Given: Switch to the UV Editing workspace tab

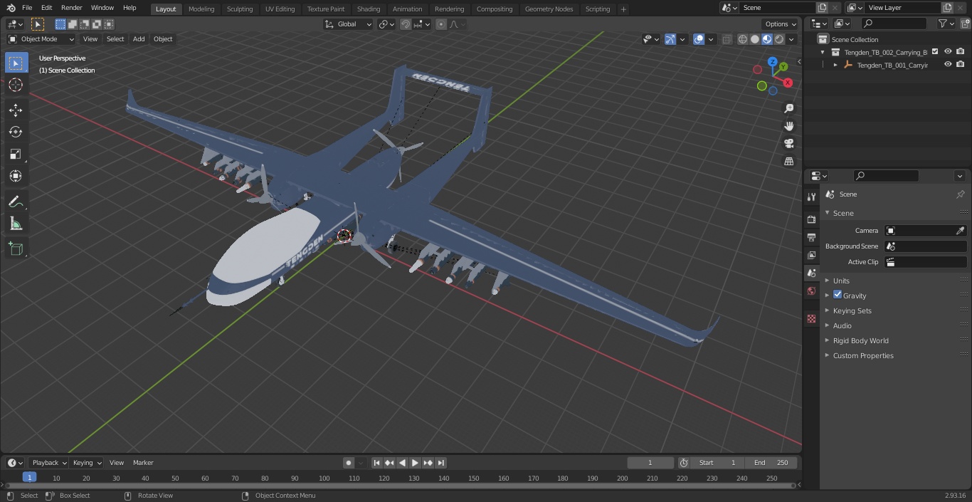Looking at the screenshot, I should (x=280, y=9).
